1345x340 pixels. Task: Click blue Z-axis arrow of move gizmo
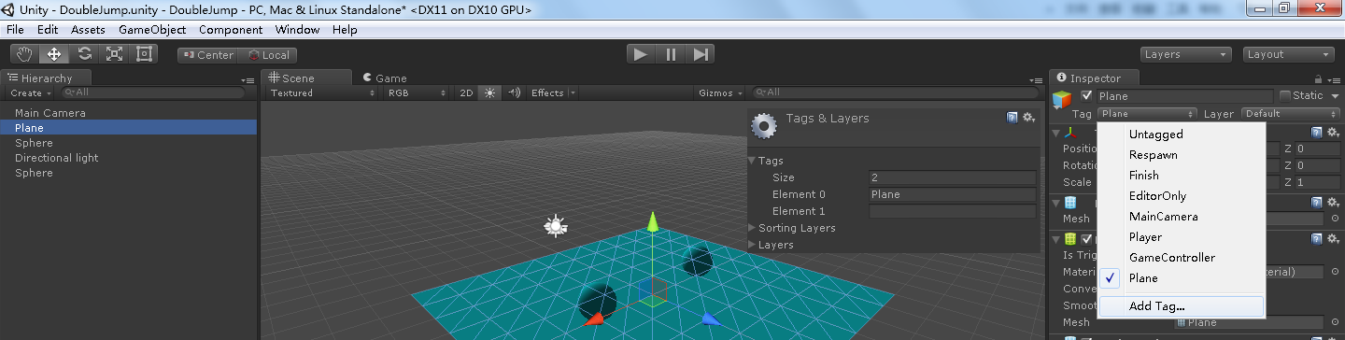[711, 319]
